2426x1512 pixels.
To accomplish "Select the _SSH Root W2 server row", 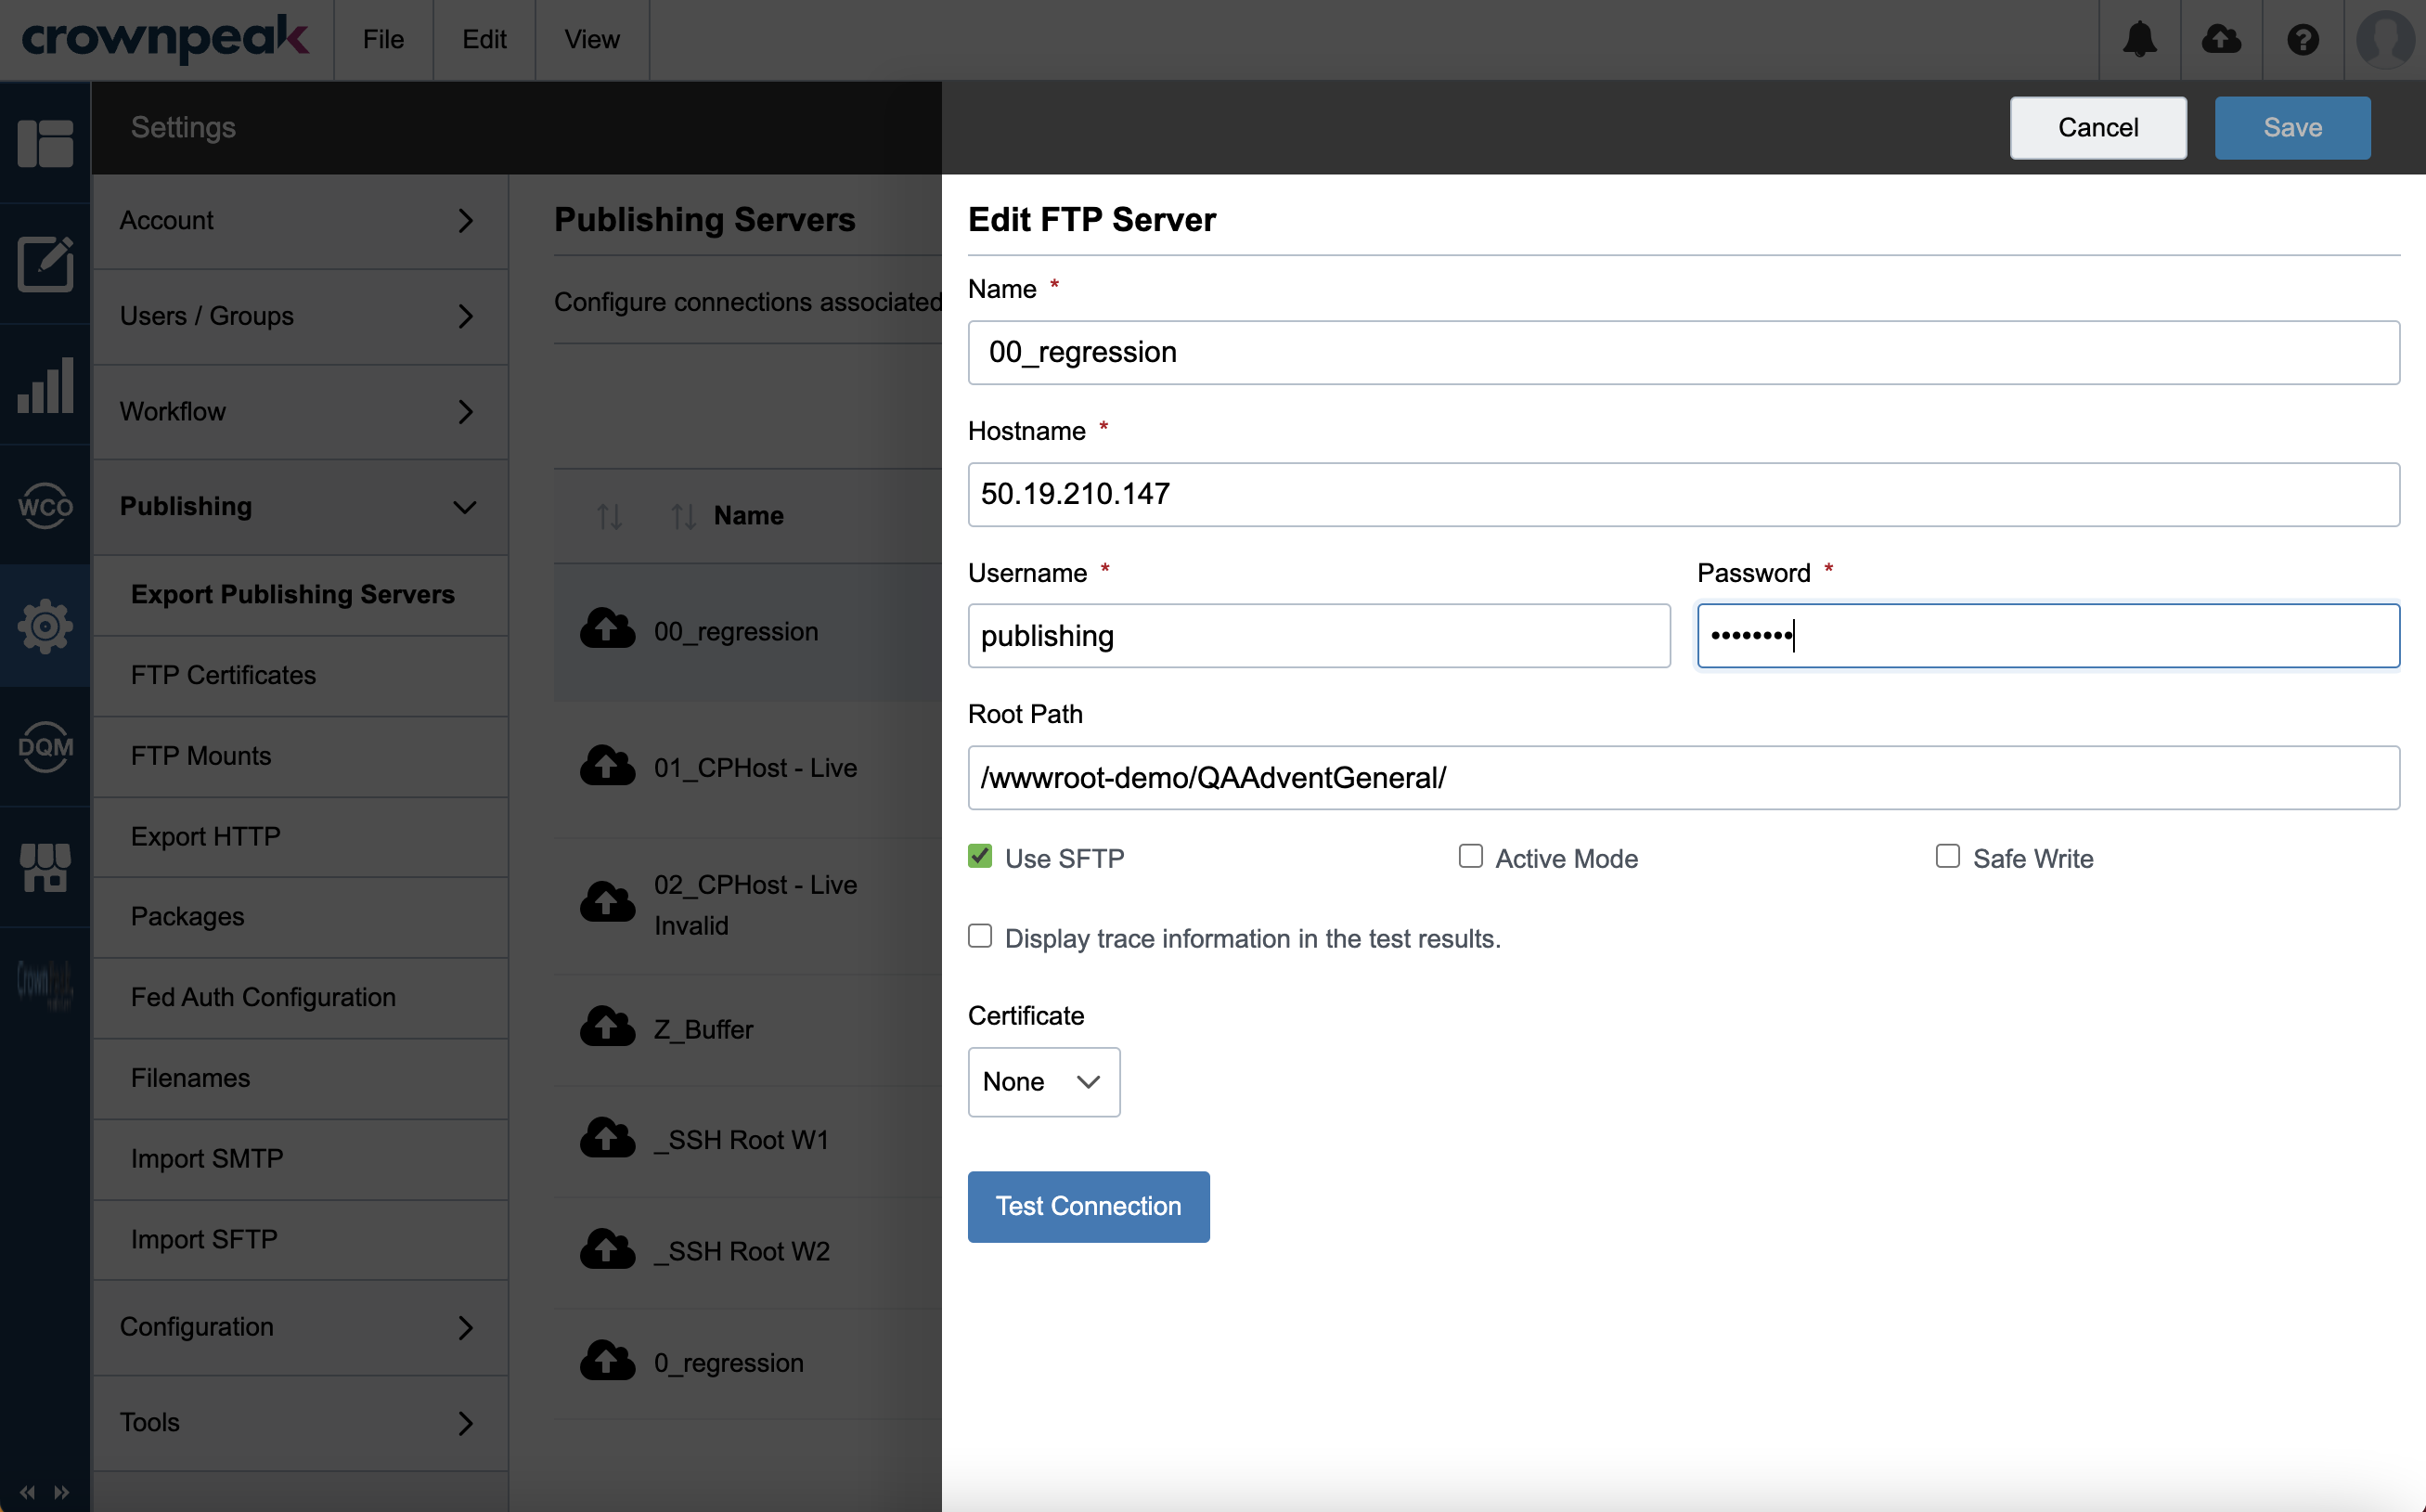I will (x=748, y=1252).
